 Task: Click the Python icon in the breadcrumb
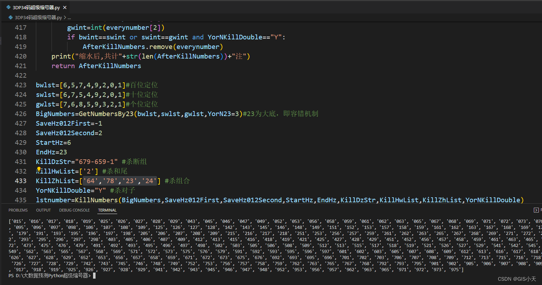pyautogui.click(x=11, y=17)
